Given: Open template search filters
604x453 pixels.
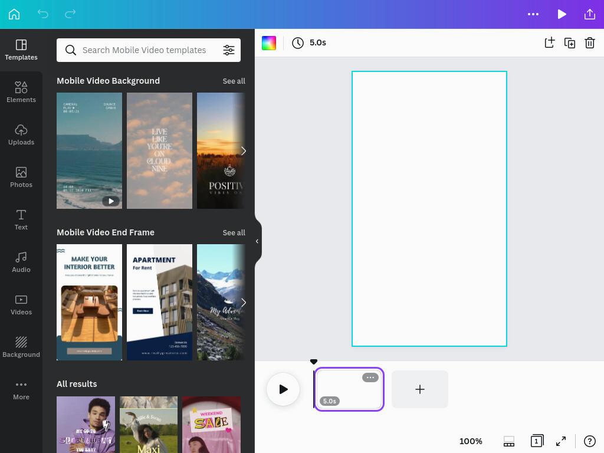Looking at the screenshot, I should (x=229, y=50).
